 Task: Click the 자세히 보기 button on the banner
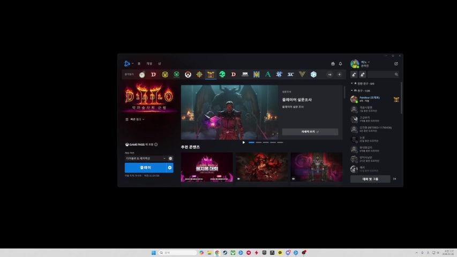pos(310,132)
